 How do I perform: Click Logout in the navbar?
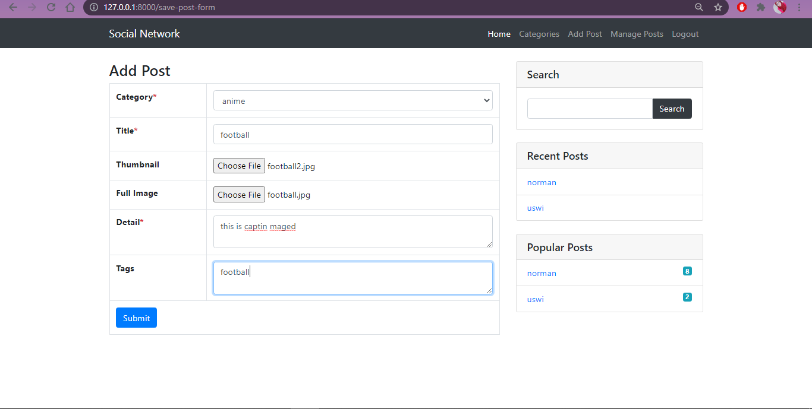click(x=685, y=34)
